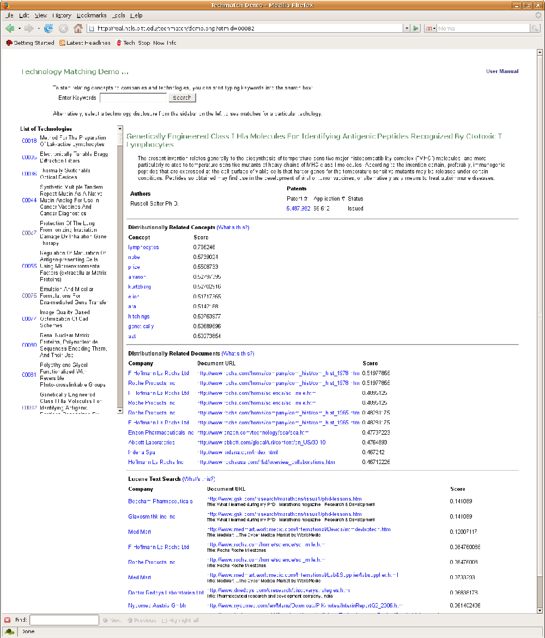
Task: Open patent number 5,487,982 link
Action: 298,208
